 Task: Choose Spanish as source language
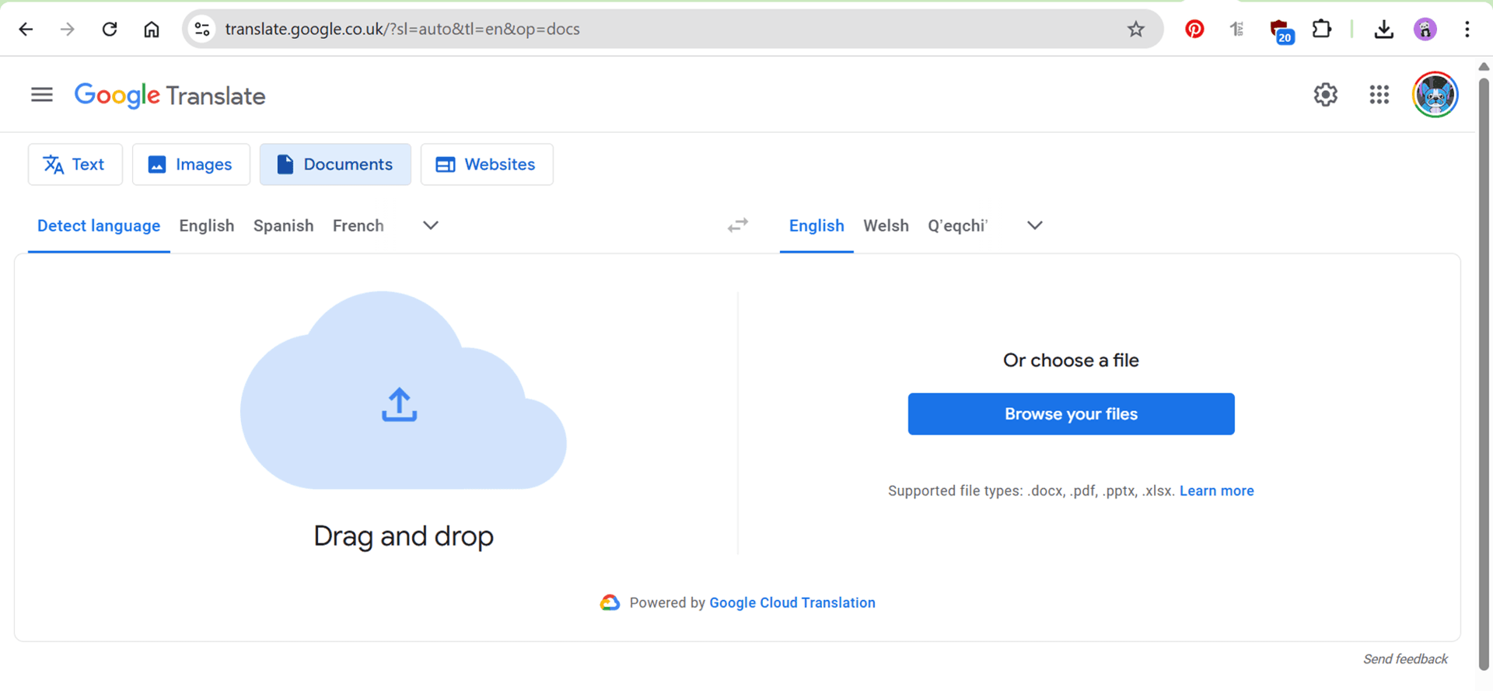click(284, 225)
